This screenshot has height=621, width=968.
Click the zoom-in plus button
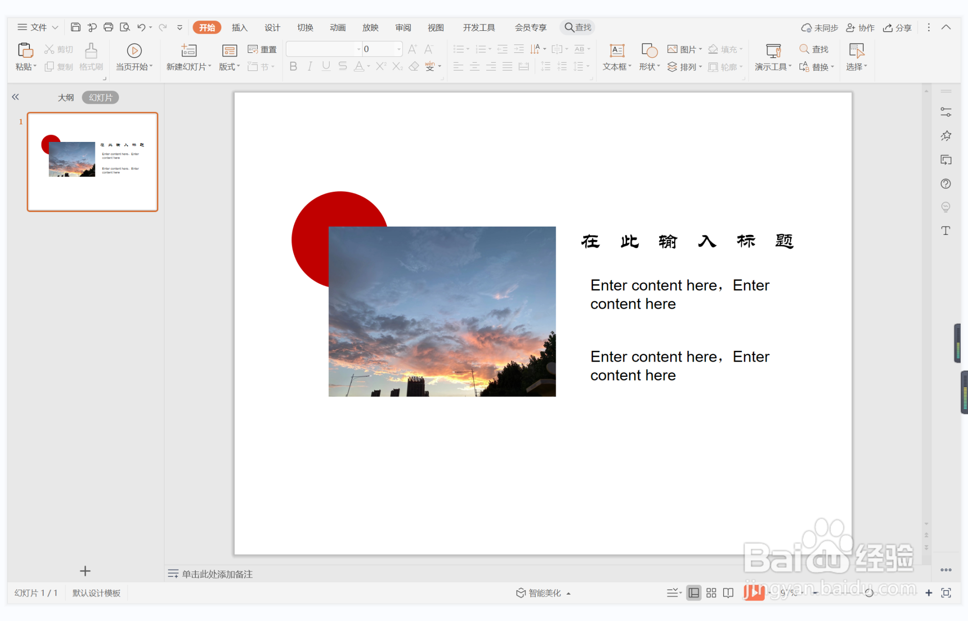(928, 593)
